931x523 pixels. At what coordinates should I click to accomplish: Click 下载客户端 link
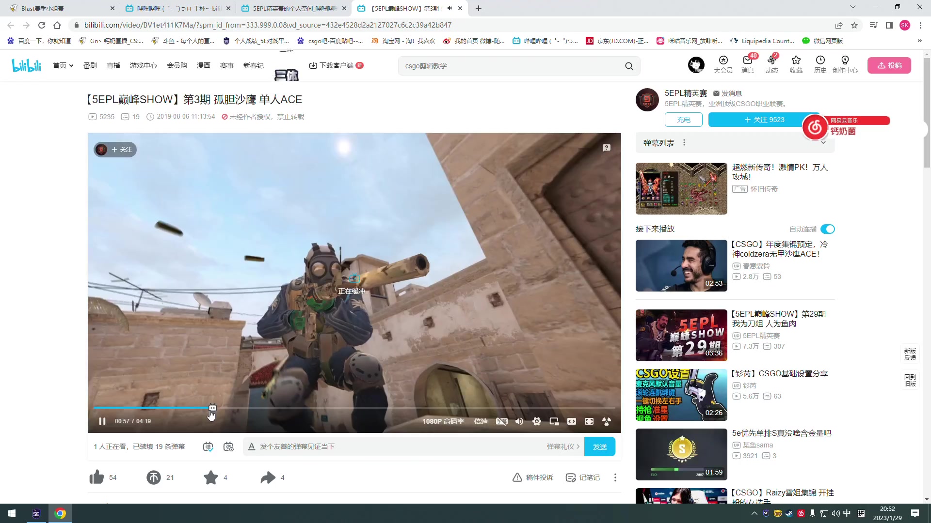336,65
